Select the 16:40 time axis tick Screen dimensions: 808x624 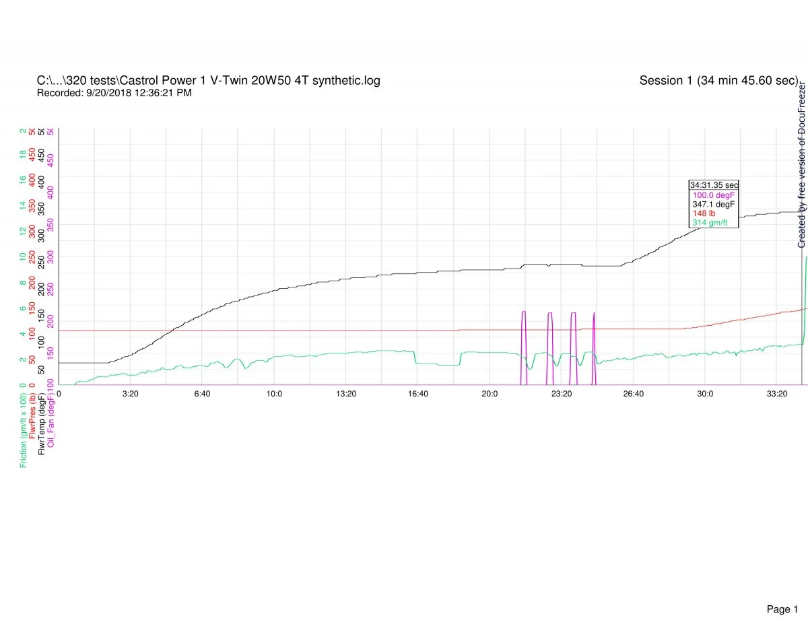pyautogui.click(x=417, y=393)
